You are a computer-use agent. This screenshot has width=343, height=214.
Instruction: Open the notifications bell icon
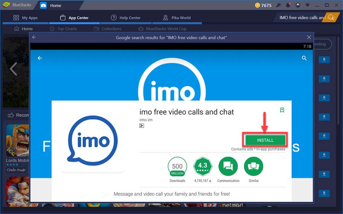point(288,5)
